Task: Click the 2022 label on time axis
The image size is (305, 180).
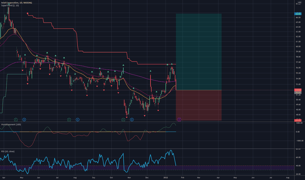Action: click(166, 177)
